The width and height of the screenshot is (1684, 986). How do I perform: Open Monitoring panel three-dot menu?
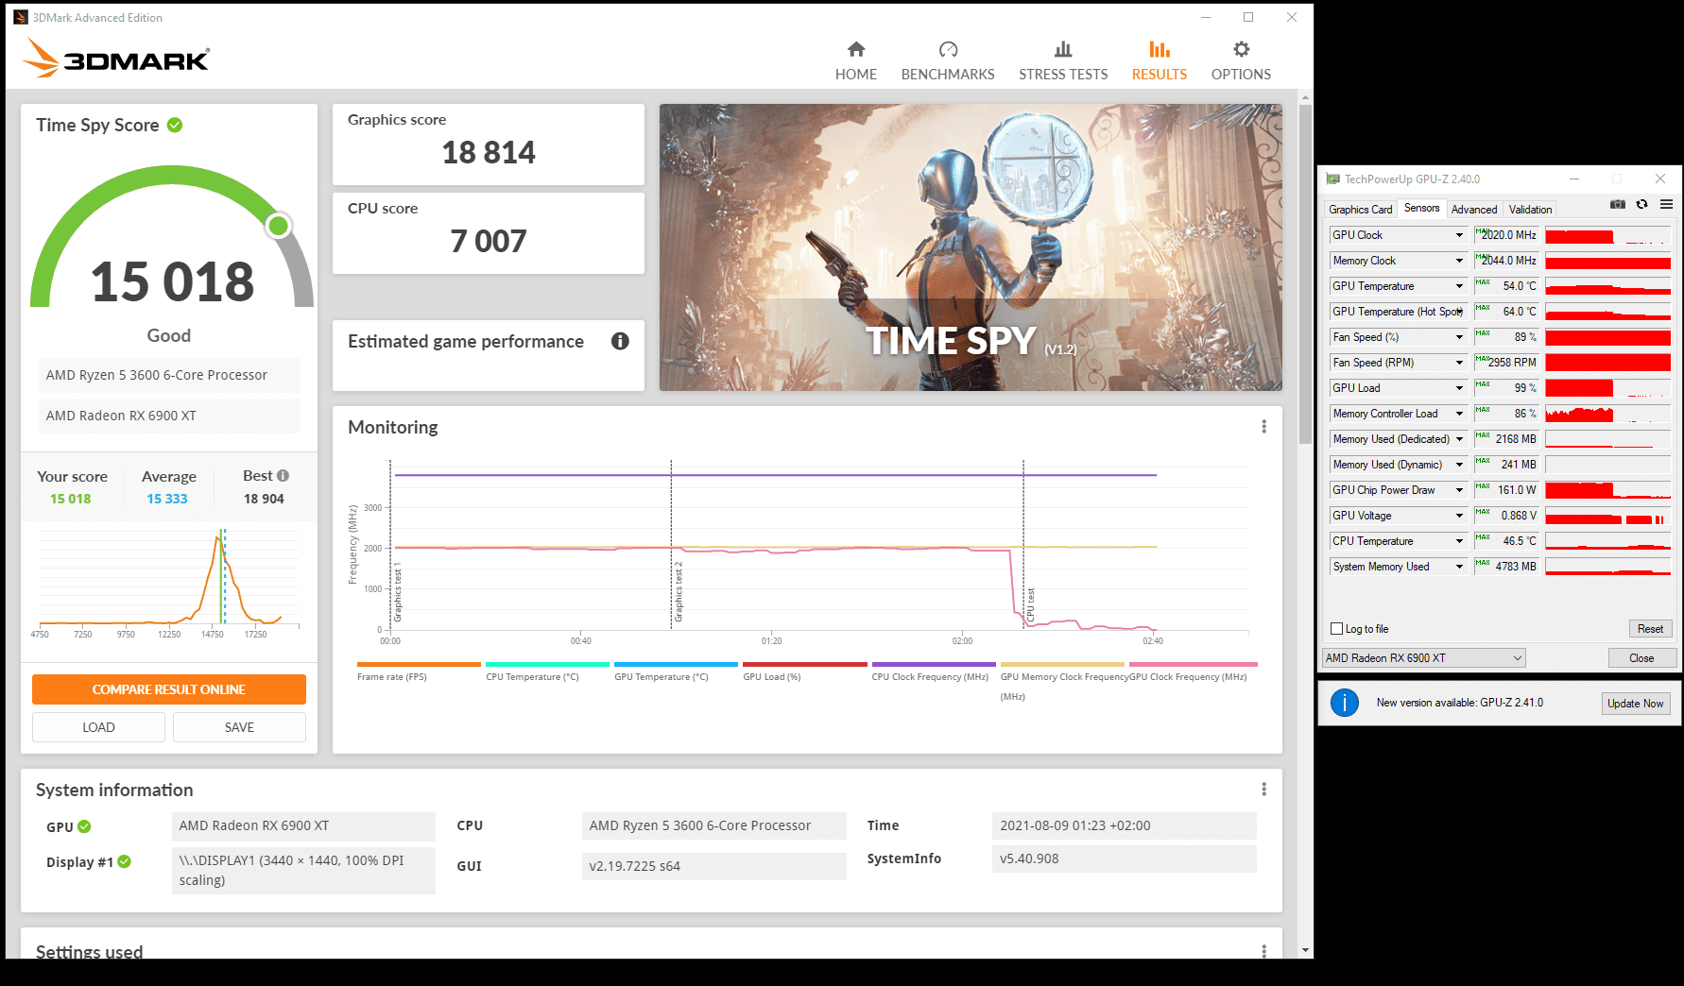click(1263, 427)
